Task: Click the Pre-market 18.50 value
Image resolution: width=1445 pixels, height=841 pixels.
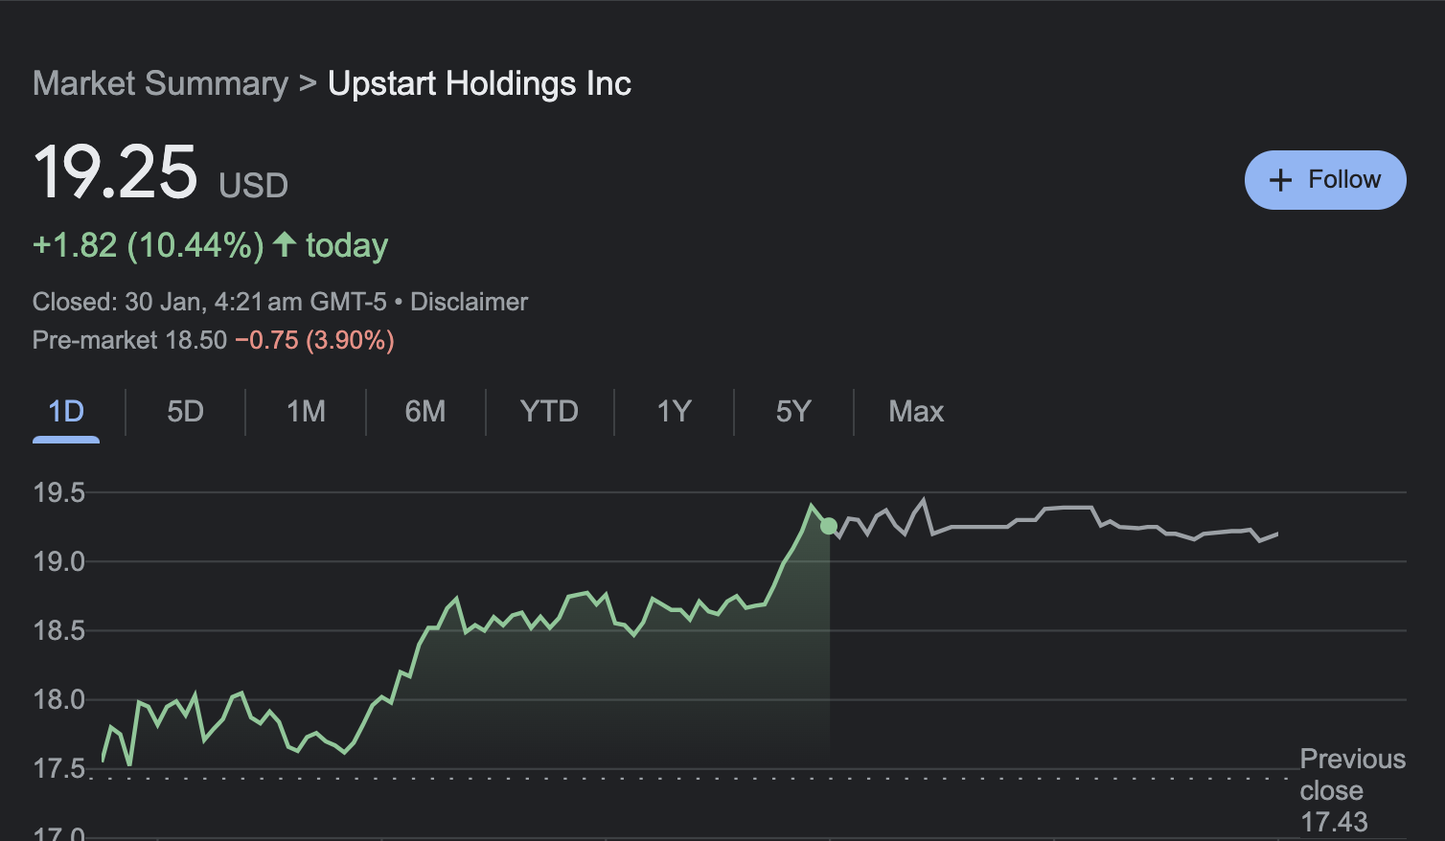Action: [129, 340]
